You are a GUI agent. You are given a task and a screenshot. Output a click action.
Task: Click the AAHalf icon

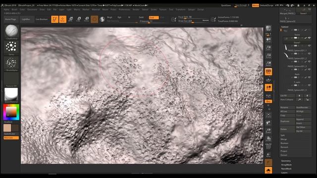268,64
